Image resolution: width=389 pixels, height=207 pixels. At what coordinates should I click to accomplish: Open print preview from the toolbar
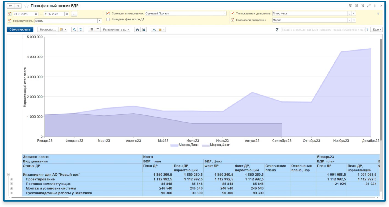coord(144,30)
